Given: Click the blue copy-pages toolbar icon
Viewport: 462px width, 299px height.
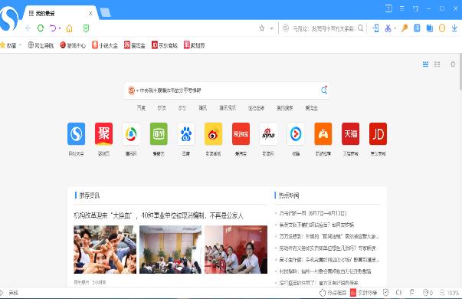Looking at the screenshot, I should pos(430,28).
